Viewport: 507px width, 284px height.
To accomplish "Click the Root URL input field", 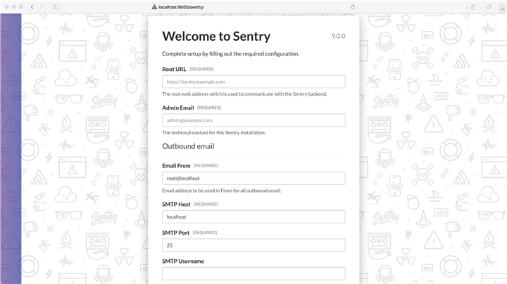I will pos(254,82).
